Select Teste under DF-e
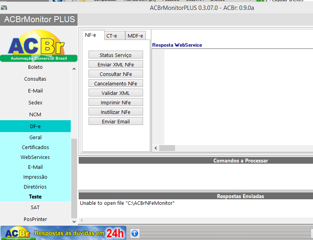Screen dimensions: 313x240 tap(35, 197)
